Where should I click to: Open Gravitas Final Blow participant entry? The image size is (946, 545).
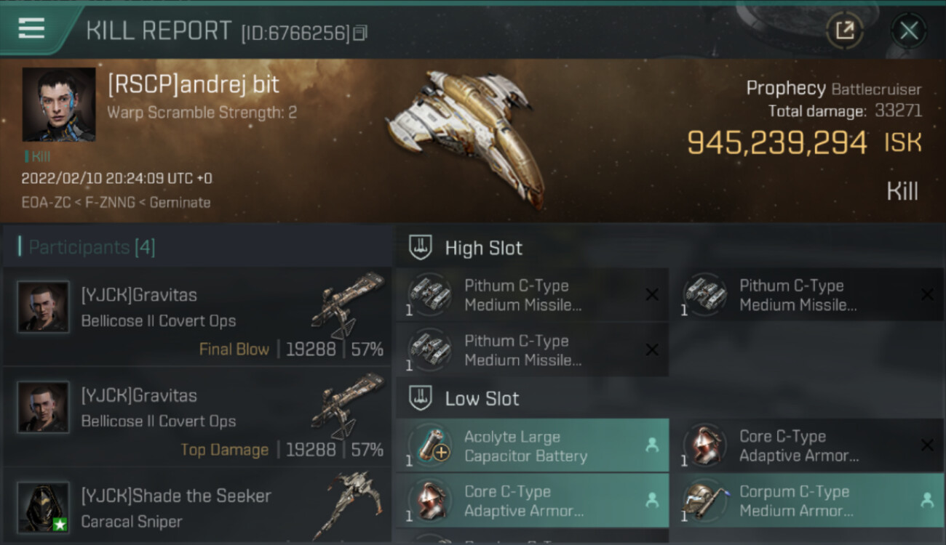click(x=197, y=318)
